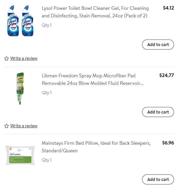Click the $24.77 price of the Libman mop
This screenshot has height=188, width=181.
click(166, 76)
